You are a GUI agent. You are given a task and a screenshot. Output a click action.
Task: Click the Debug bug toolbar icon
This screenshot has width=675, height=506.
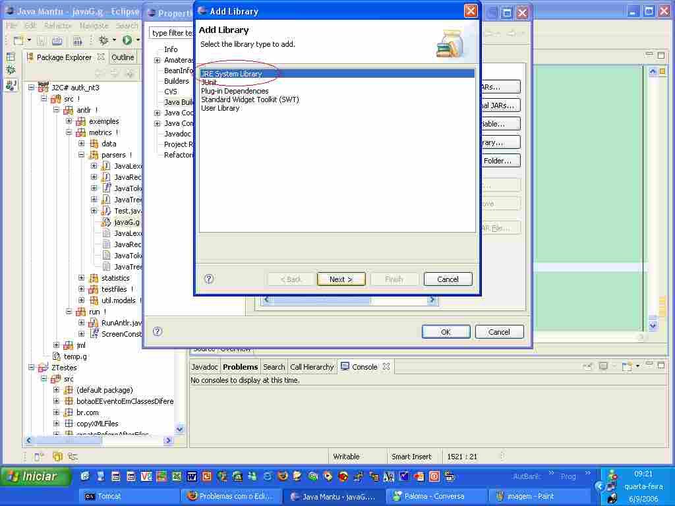[103, 41]
